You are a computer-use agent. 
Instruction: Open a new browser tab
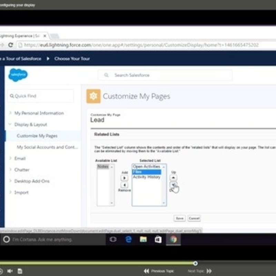[55, 36]
